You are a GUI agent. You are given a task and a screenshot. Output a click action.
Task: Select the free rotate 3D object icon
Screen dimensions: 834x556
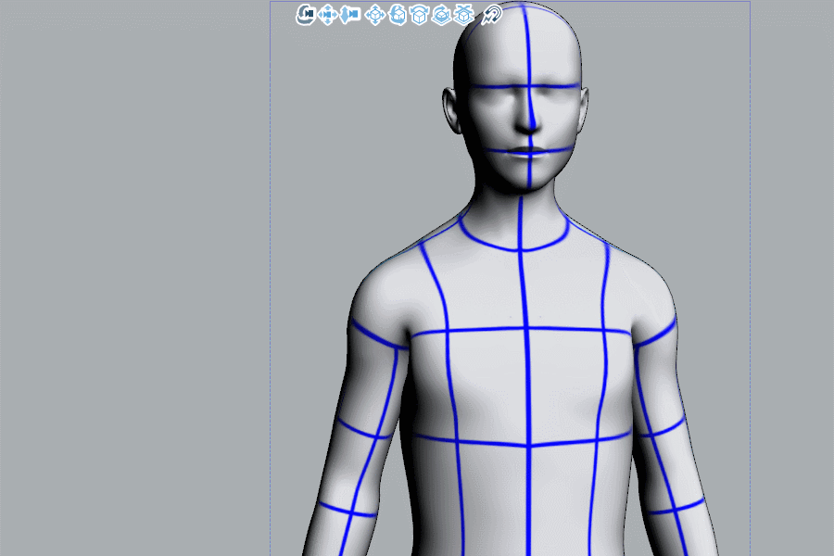[x=398, y=15]
